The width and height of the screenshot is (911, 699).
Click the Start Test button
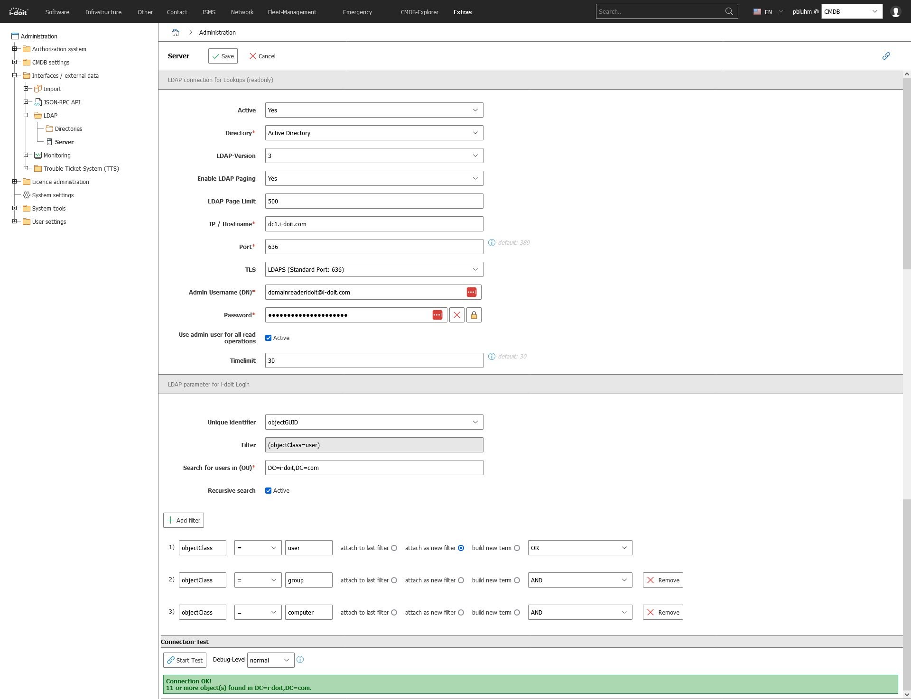(185, 660)
